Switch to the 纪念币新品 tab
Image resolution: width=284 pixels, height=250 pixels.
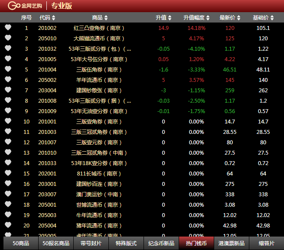pos(161,244)
